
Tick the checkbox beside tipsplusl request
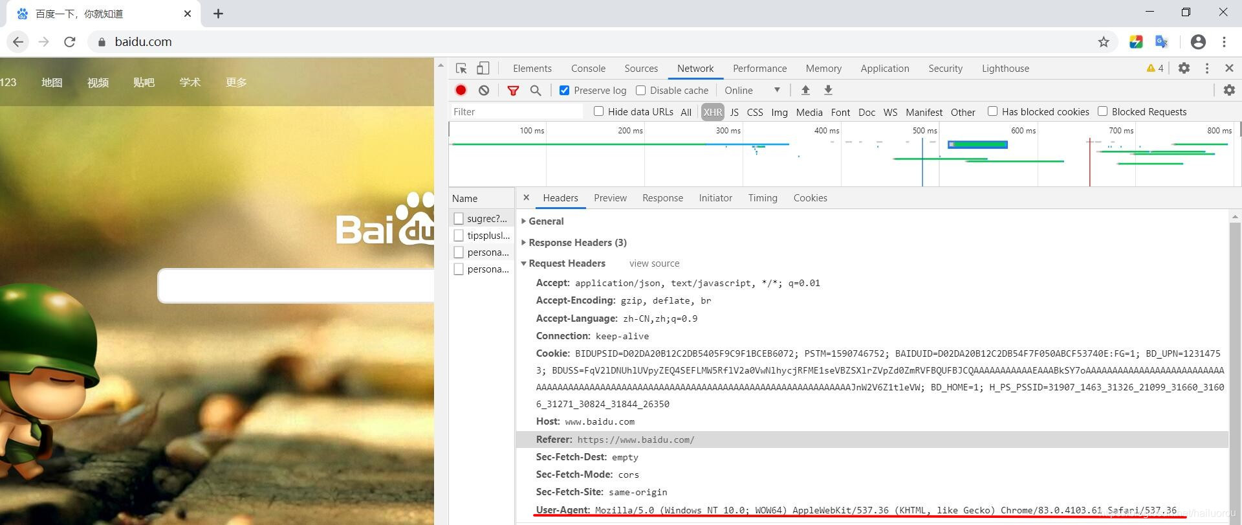tap(459, 236)
